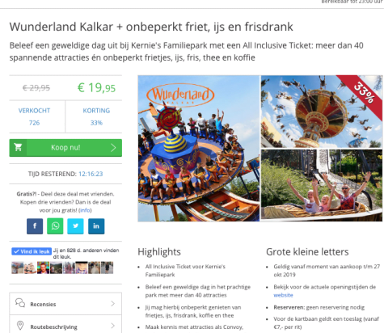This screenshot has height=333, width=384.
Task: Open the info link about free deal
Action: tap(85, 210)
